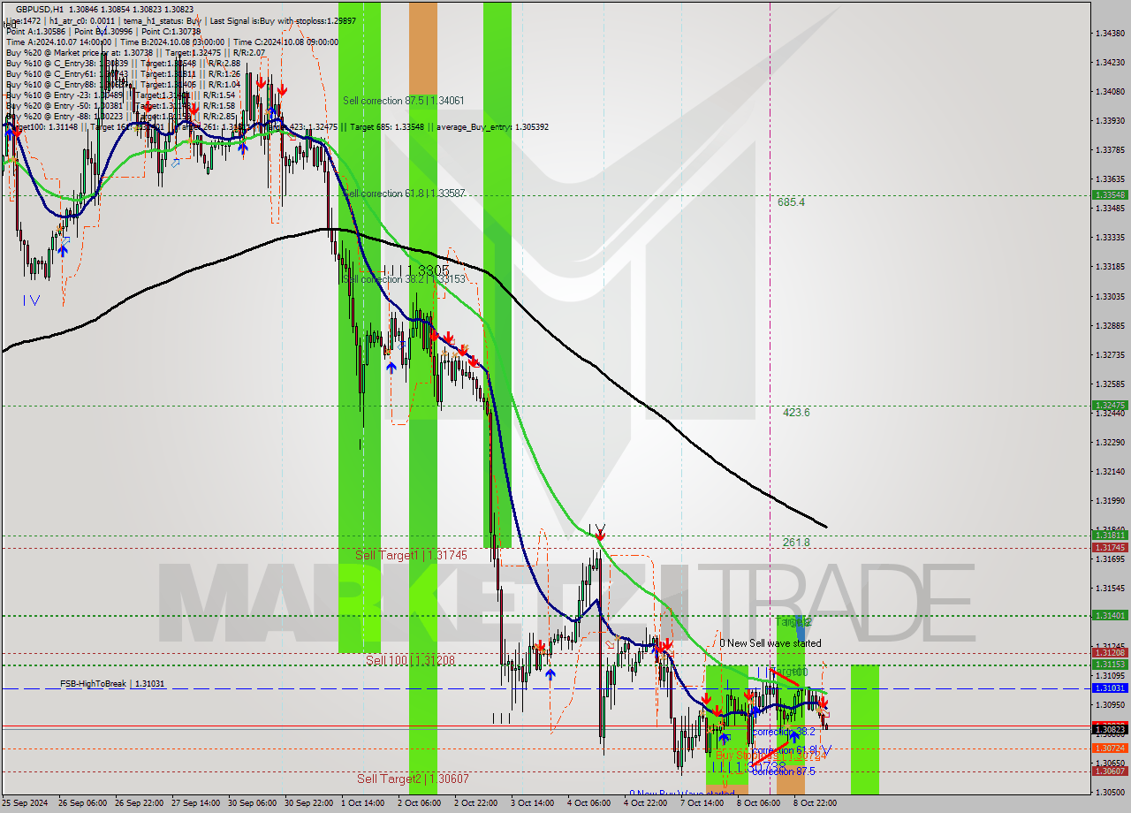Click 1.34080 on the price axis
1131x813 pixels.
1110,92
